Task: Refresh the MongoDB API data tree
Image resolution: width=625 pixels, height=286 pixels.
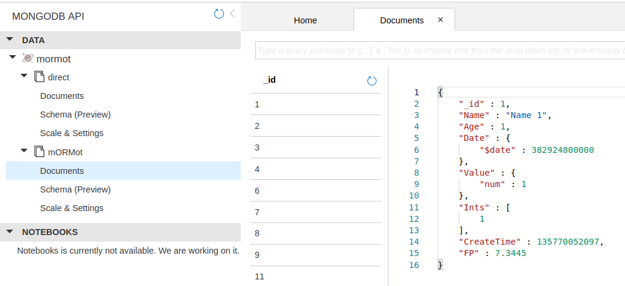Action: (219, 14)
